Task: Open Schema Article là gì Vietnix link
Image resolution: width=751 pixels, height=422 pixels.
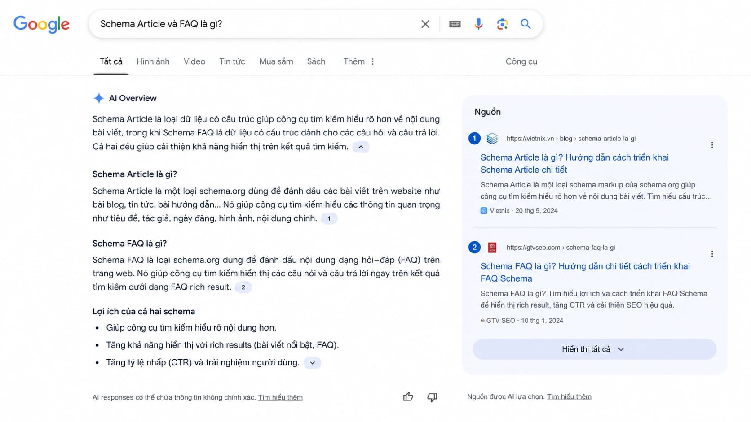Action: point(574,164)
